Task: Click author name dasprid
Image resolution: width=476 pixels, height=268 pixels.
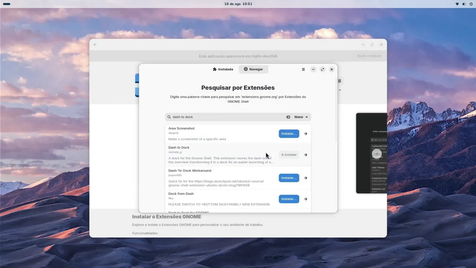Action: (173, 133)
